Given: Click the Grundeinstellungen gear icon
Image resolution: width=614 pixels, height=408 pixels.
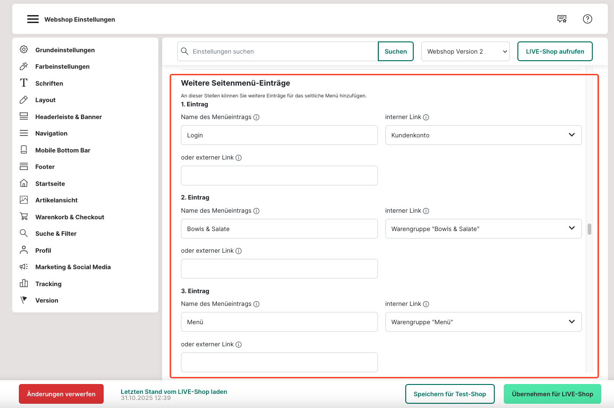Looking at the screenshot, I should [x=24, y=50].
